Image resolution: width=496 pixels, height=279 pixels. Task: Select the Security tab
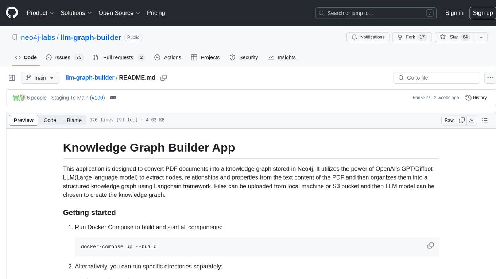tap(244, 57)
